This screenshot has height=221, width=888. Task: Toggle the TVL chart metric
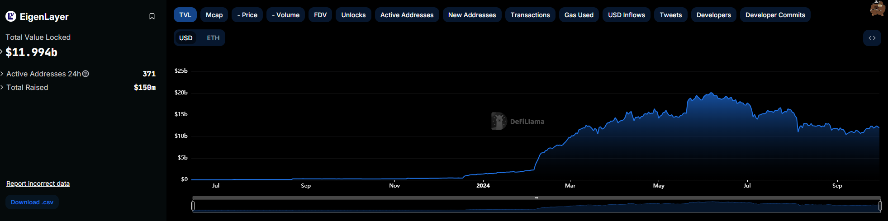pos(185,15)
